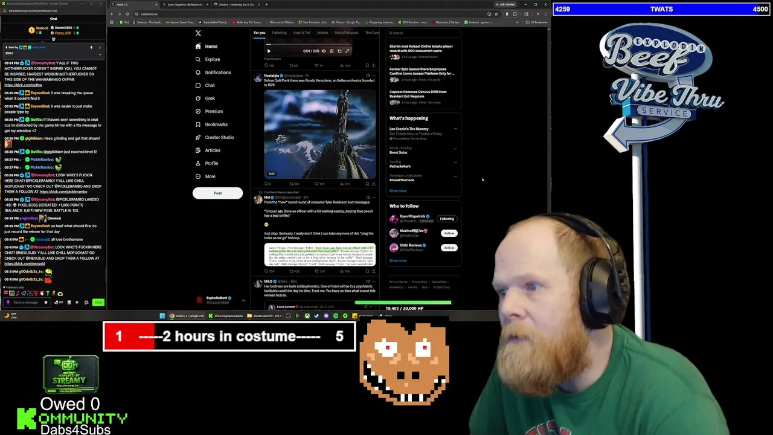This screenshot has height=435, width=773.
Task: Open the Mel post document image
Action: 319,254
